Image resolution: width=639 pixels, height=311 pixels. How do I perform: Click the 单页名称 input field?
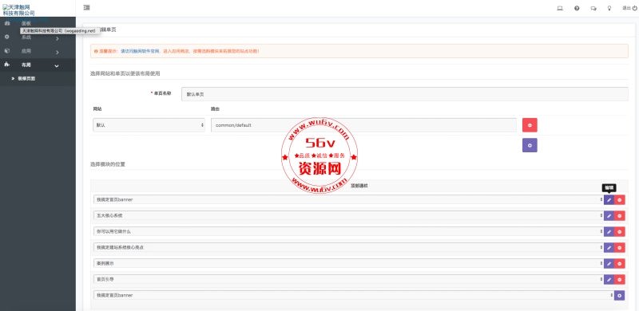click(405, 94)
